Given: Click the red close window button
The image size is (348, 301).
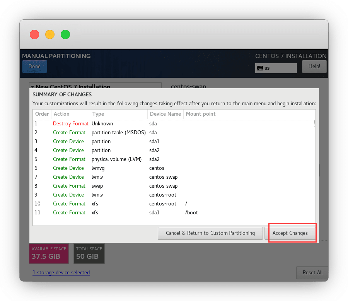Looking at the screenshot, I should point(34,34).
